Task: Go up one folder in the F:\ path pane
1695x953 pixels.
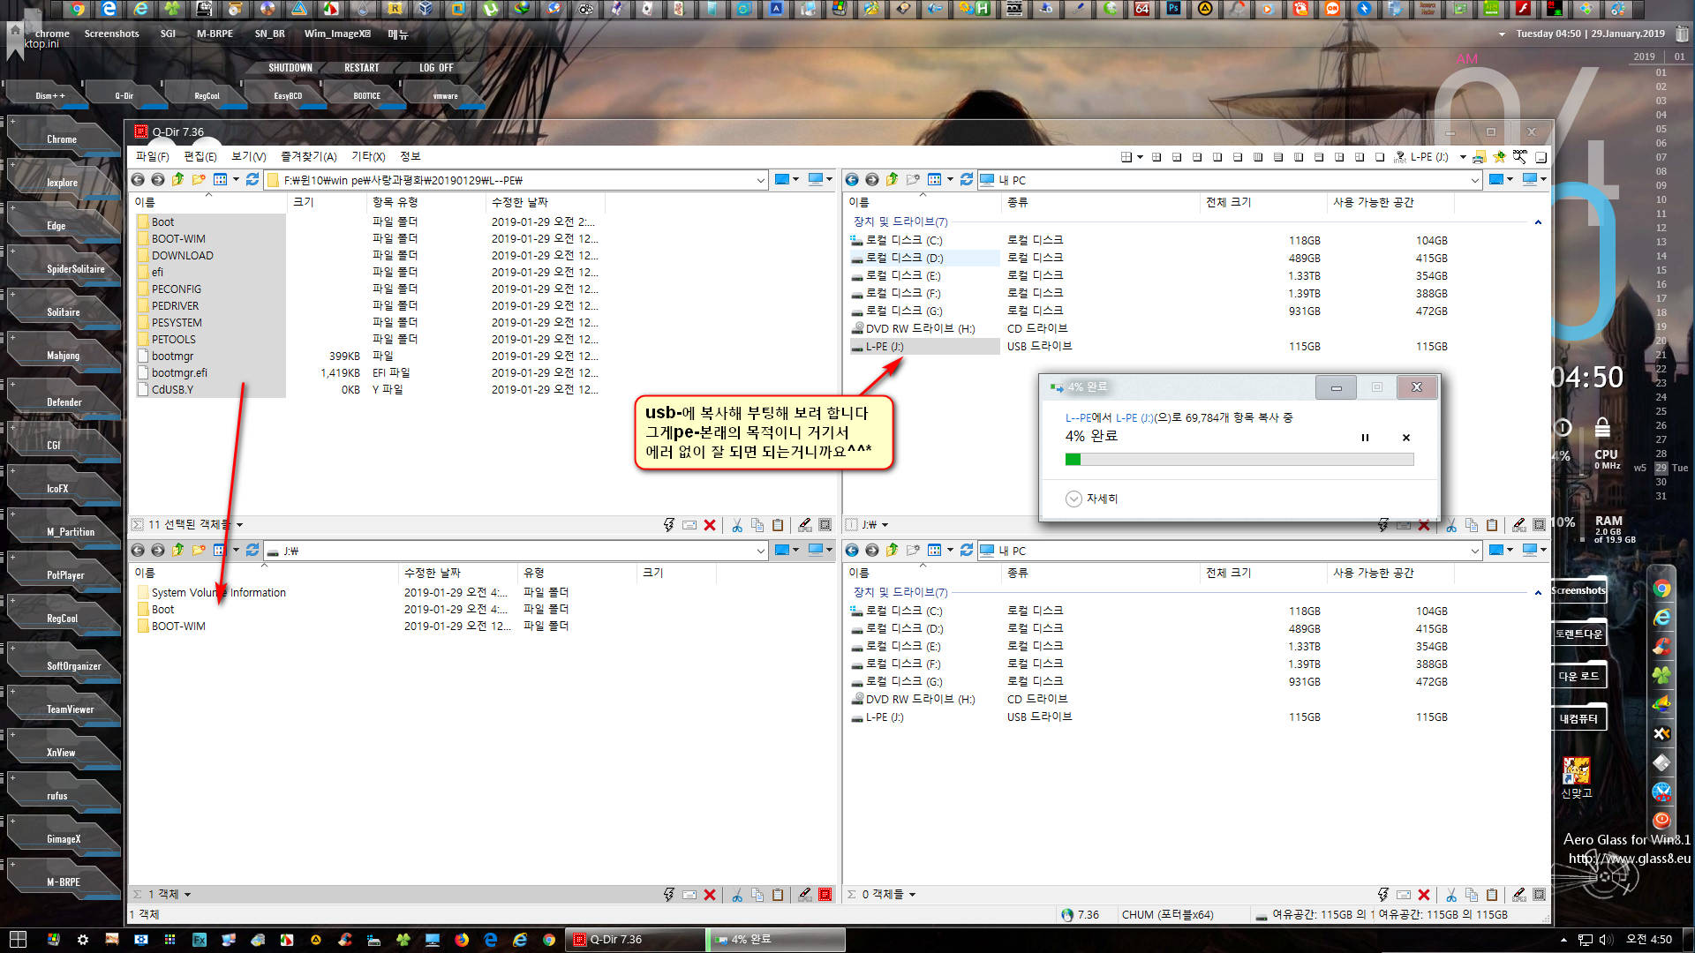Action: [x=177, y=180]
